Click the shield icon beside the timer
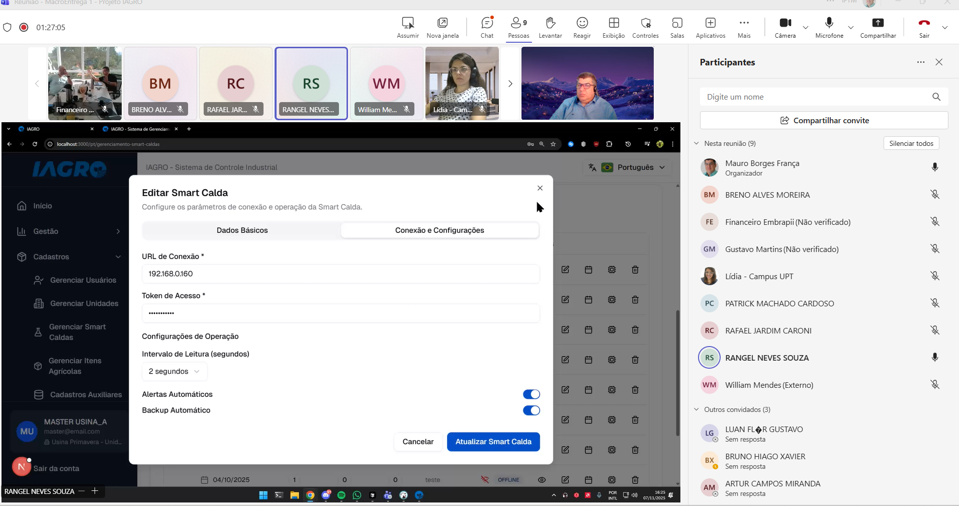 [x=7, y=27]
